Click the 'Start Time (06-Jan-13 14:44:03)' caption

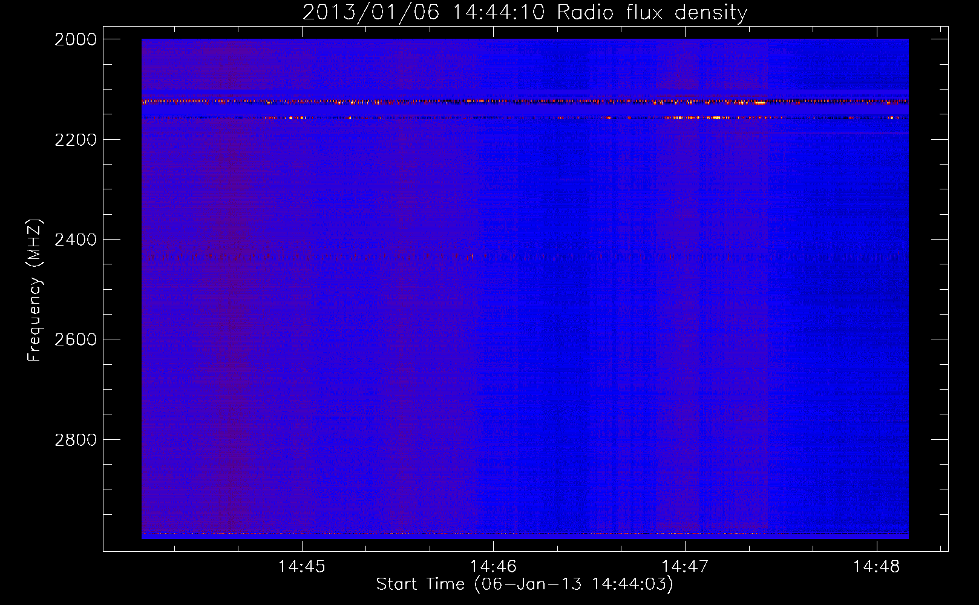tap(525, 584)
